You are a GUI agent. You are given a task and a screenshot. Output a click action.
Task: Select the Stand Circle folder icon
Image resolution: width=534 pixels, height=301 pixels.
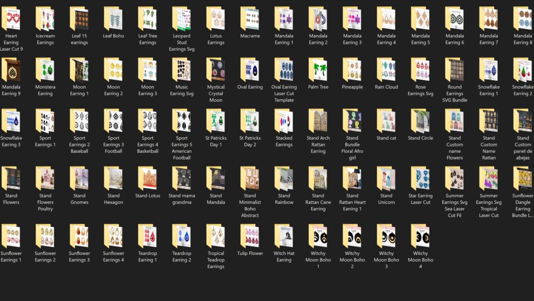(x=420, y=121)
